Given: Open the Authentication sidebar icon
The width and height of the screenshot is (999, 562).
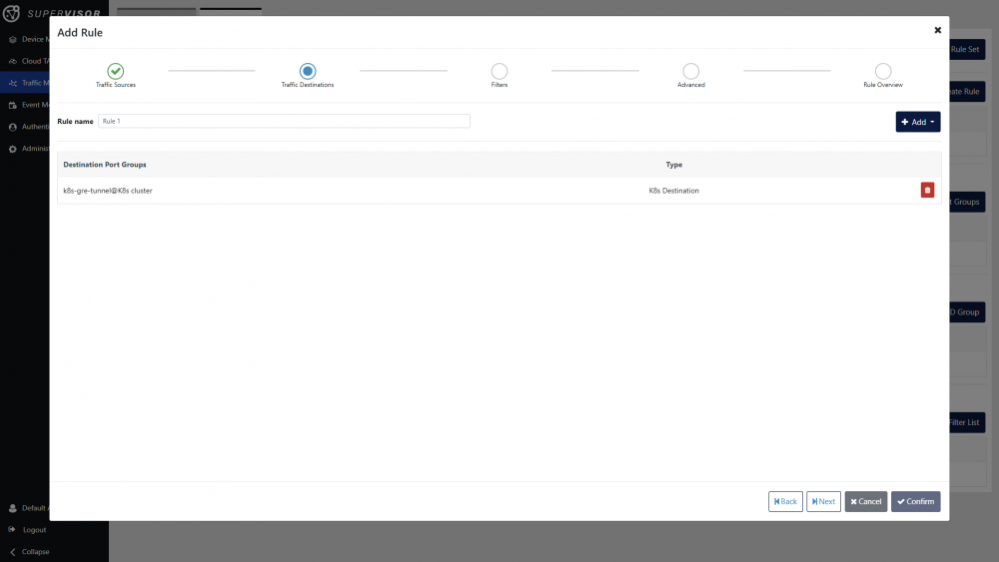Looking at the screenshot, I should coord(13,127).
